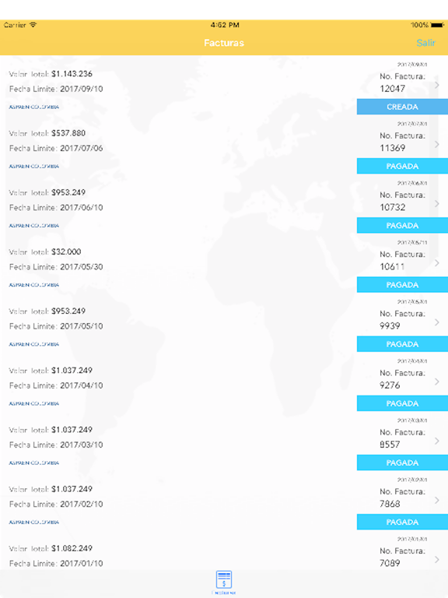Open the invoice due 2017/04/10
This screenshot has width=448, height=598.
224,382
